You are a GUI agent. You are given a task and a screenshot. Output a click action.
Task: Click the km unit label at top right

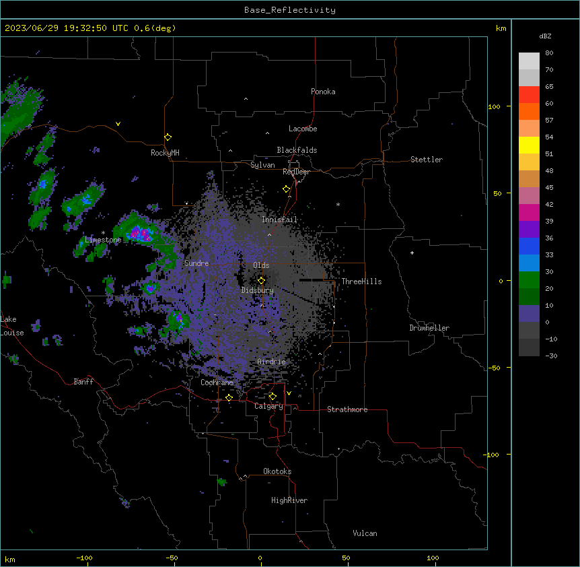501,28
